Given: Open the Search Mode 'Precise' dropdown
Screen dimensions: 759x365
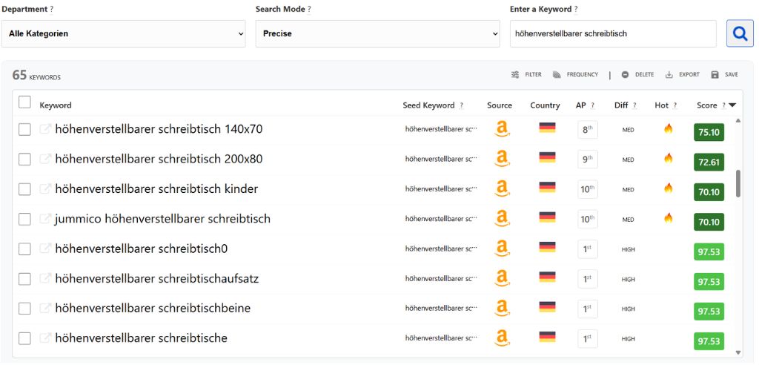Looking at the screenshot, I should [x=377, y=34].
